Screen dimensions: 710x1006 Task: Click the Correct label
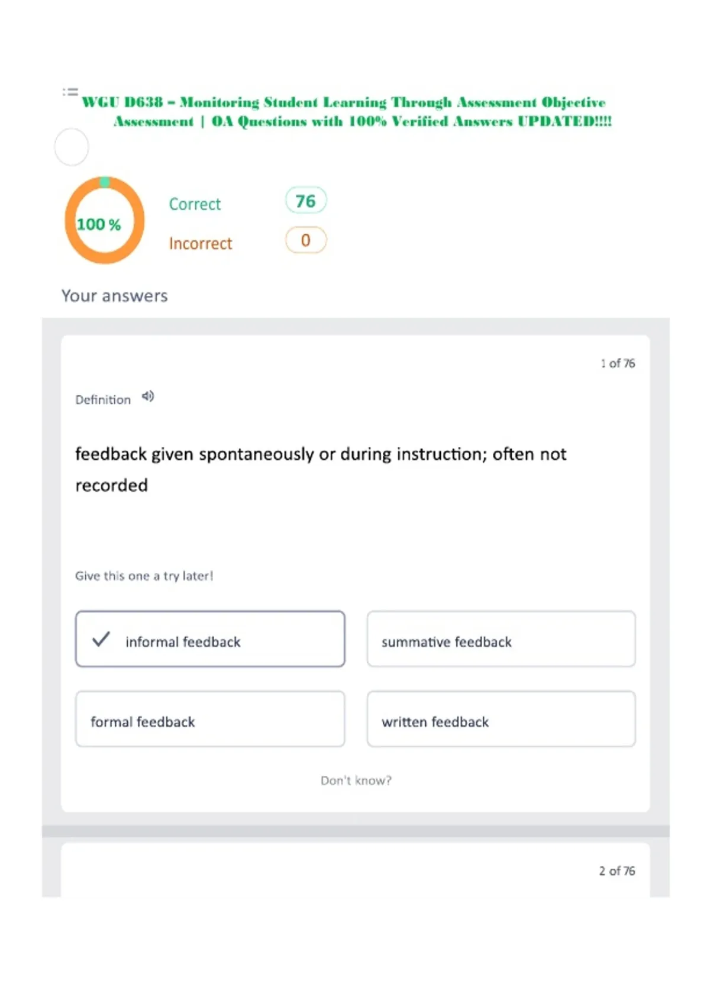click(x=195, y=204)
